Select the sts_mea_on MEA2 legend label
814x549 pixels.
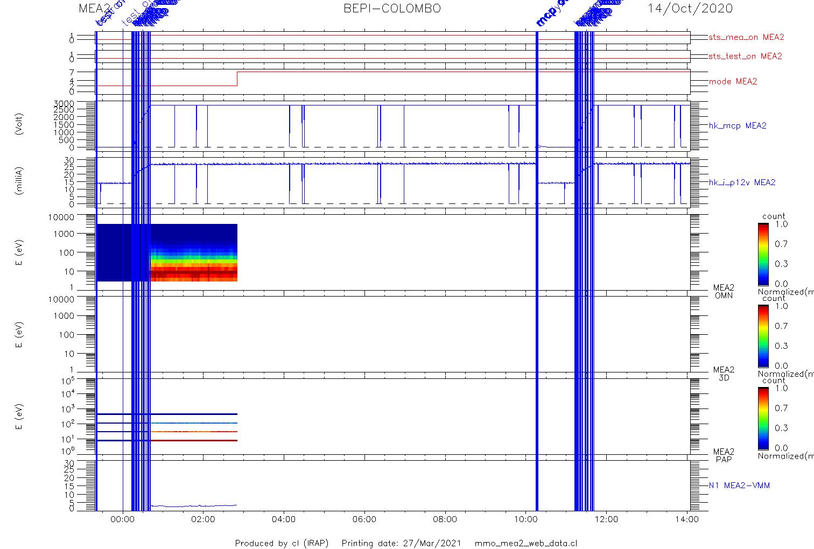[746, 37]
